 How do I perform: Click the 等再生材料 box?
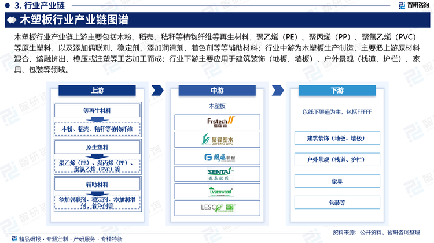tap(97, 110)
